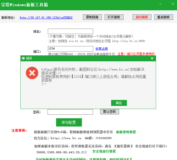Minimize the 宝塔 toolbox window
Viewport: 177px width, 160px height.
[x=160, y=4]
